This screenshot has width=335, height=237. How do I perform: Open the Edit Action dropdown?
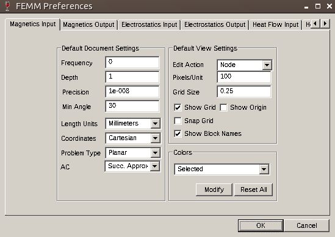[x=267, y=65]
